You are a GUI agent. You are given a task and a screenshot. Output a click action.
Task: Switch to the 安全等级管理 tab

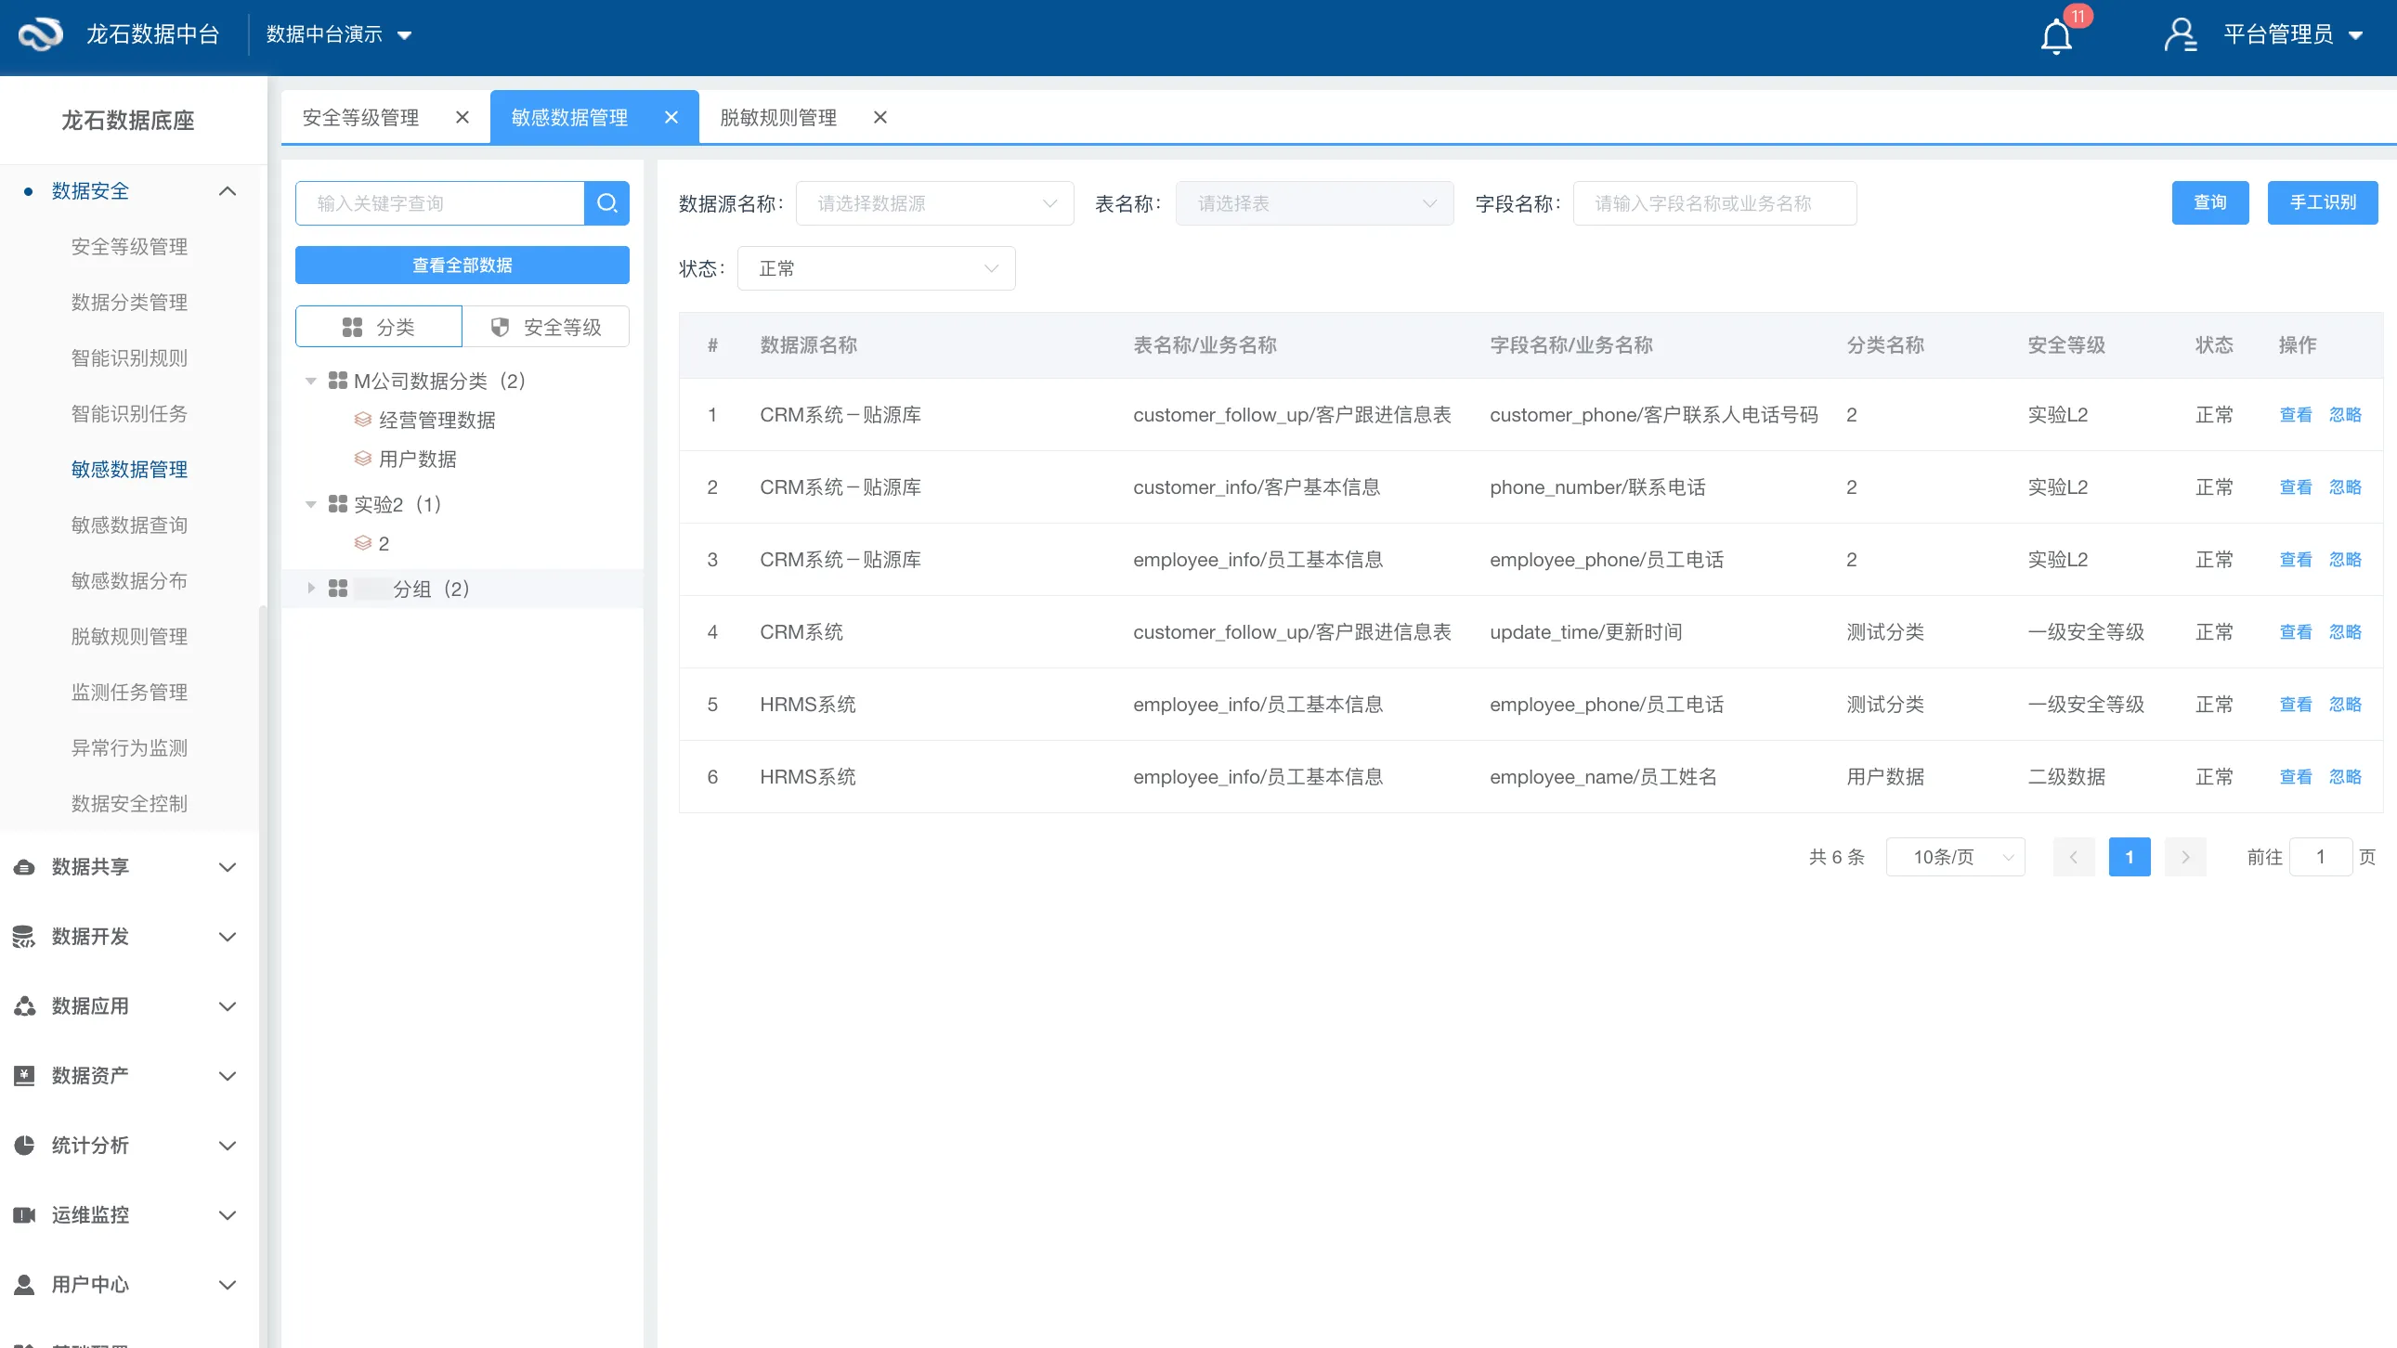(361, 117)
